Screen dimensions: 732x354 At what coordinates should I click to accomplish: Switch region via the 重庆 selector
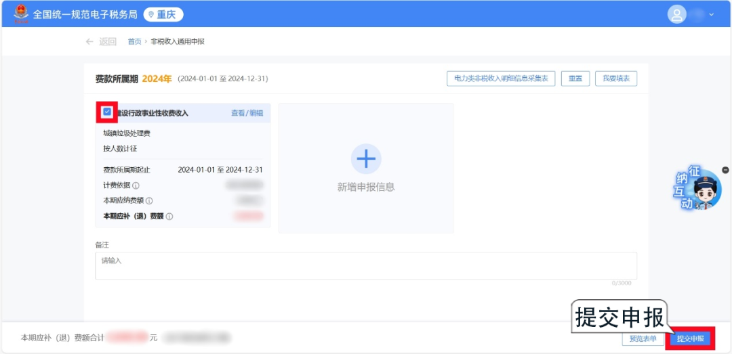[163, 14]
